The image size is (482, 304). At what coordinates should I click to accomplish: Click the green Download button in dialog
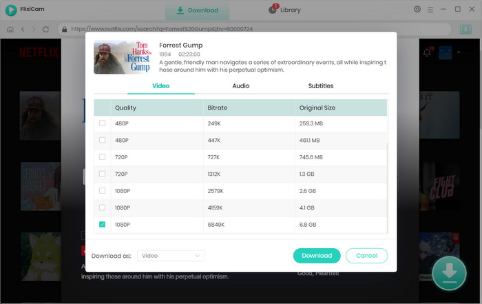317,256
